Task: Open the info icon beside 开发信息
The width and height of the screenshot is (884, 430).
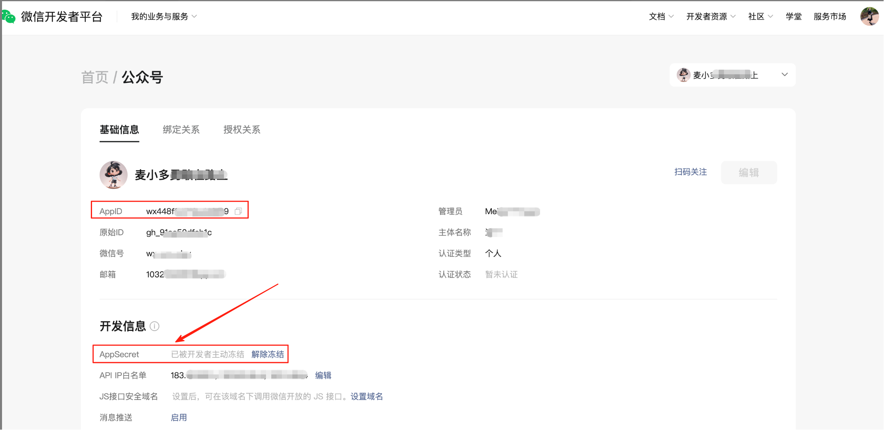Action: click(x=154, y=326)
